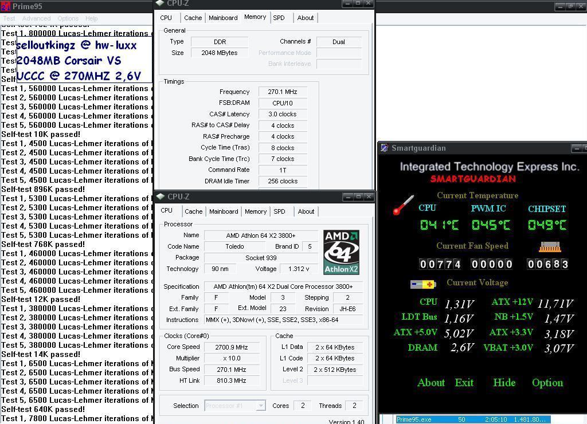Click the Command Rate value 1T
The height and width of the screenshot is (424, 587).
(x=283, y=170)
